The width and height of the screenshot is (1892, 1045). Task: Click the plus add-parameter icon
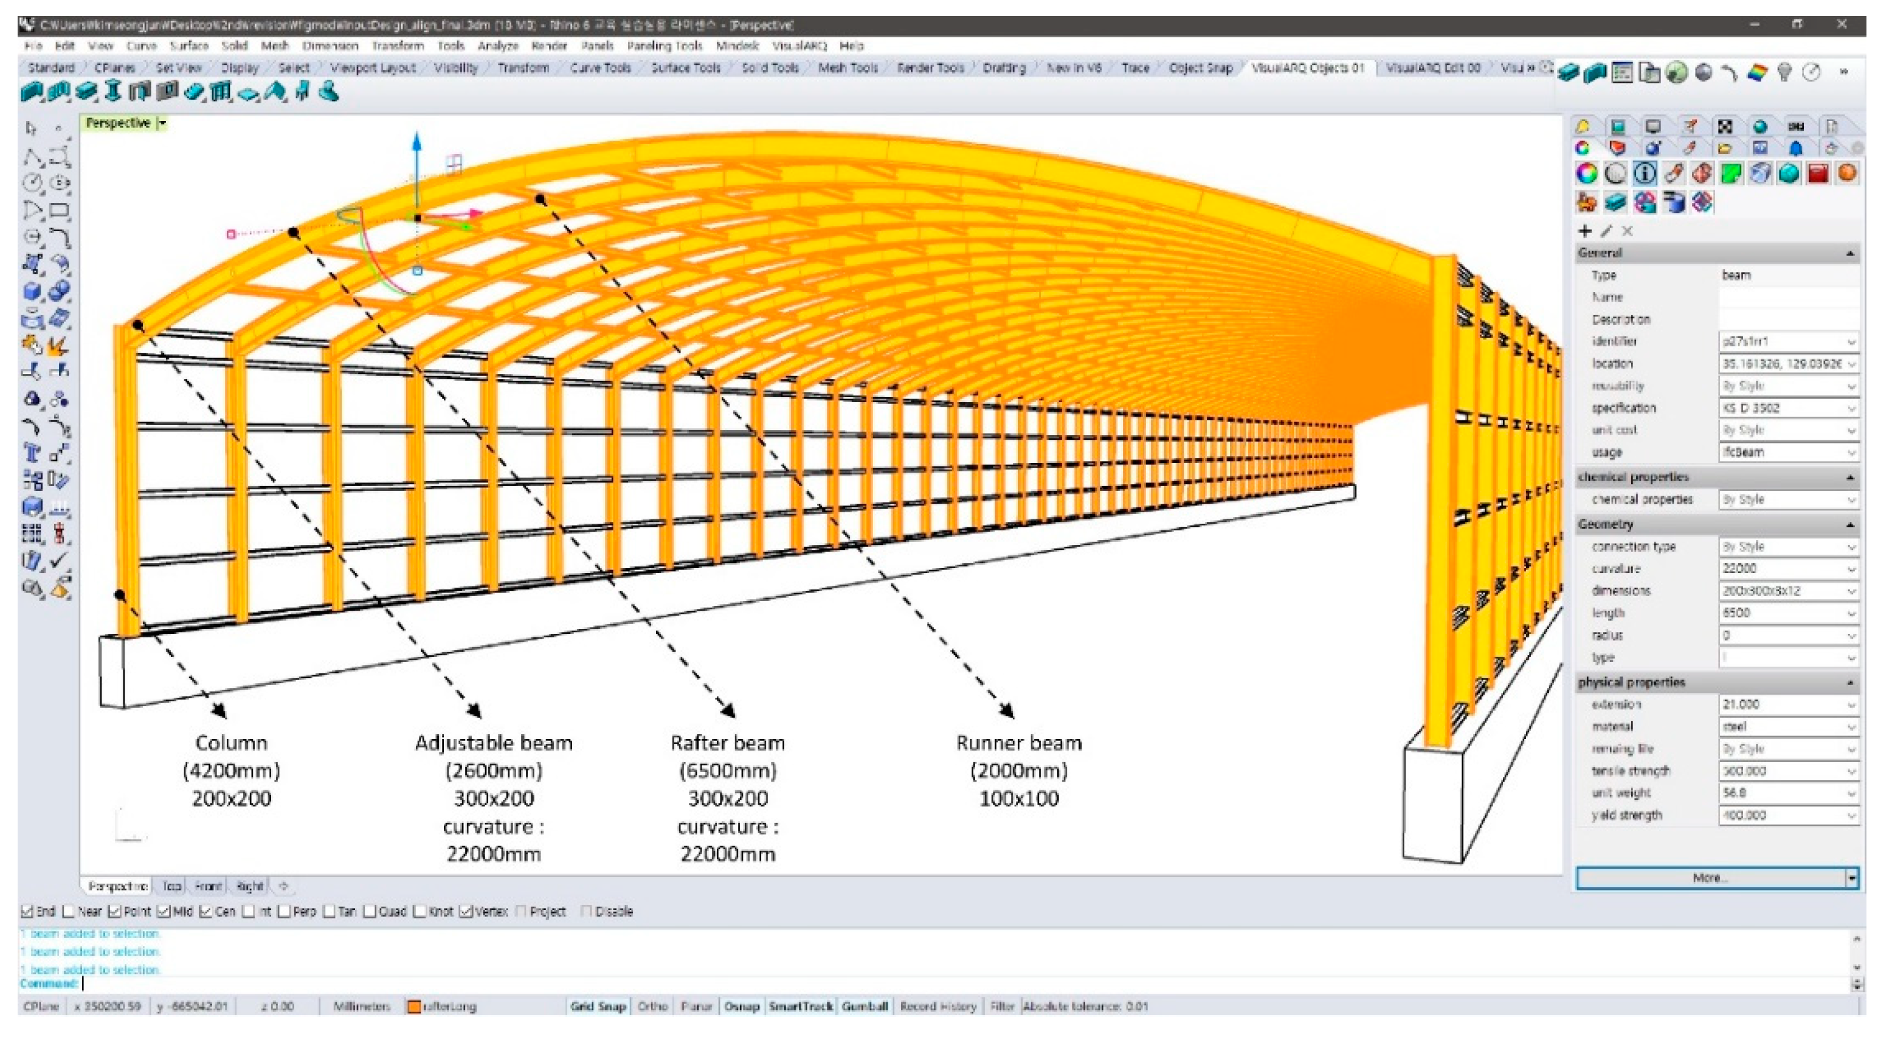tap(1585, 232)
